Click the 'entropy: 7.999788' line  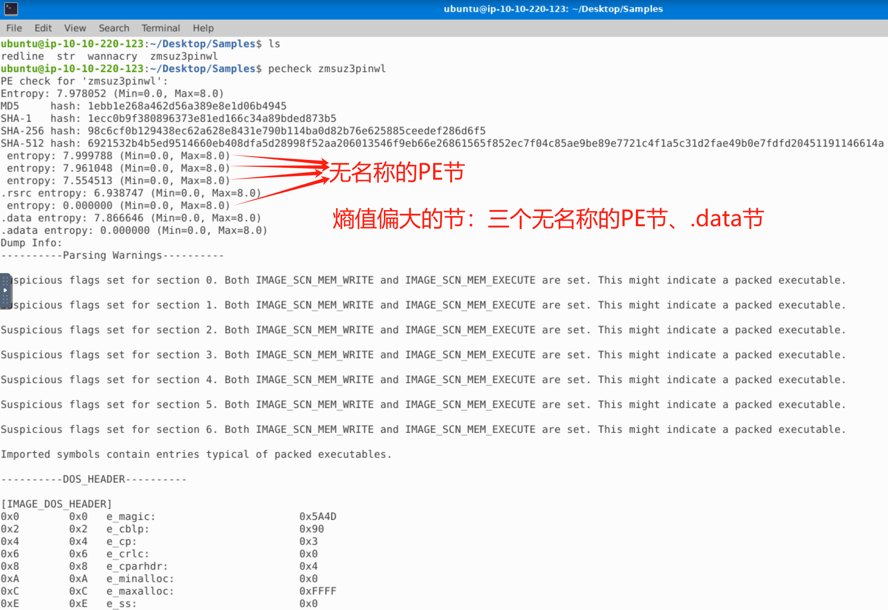point(118,156)
